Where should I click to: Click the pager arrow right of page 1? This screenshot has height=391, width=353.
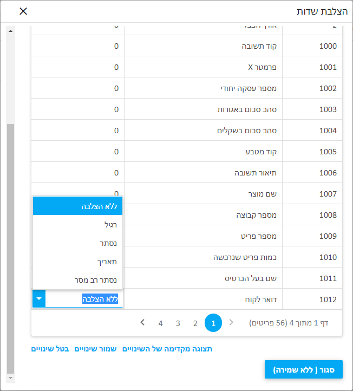coord(232,323)
